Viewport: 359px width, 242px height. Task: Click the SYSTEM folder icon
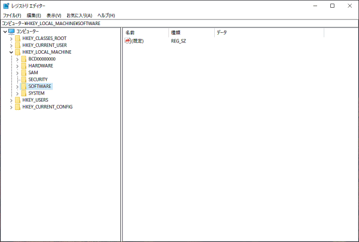(x=23, y=93)
